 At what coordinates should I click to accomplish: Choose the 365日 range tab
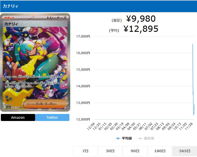point(185,151)
